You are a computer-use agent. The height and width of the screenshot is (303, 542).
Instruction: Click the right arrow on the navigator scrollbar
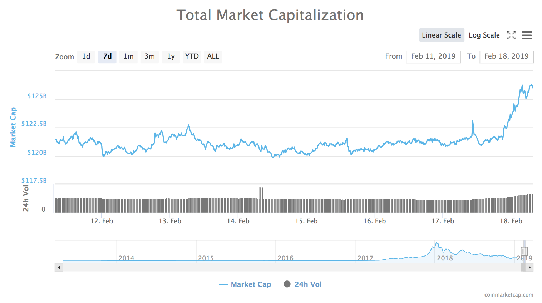[530, 267]
